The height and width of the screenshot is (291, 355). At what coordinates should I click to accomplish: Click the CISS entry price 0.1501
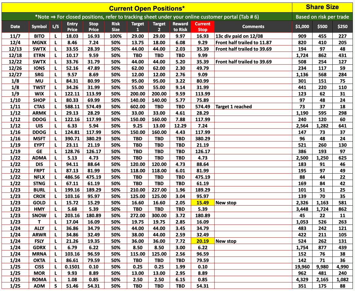[x=72, y=267]
